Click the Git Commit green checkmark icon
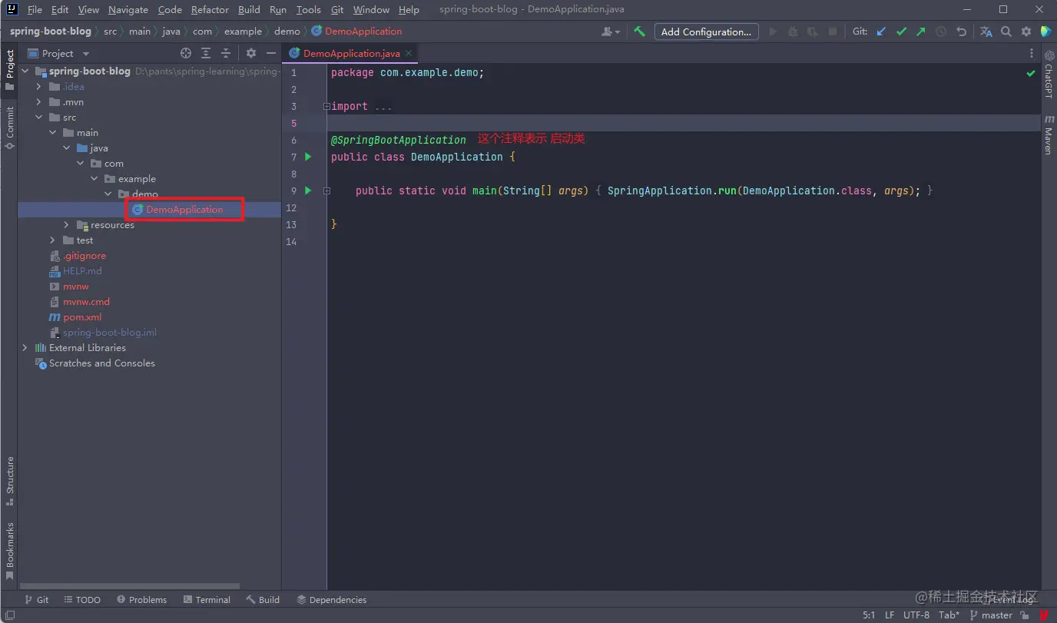Screen dimensions: 1057x623 point(901,31)
